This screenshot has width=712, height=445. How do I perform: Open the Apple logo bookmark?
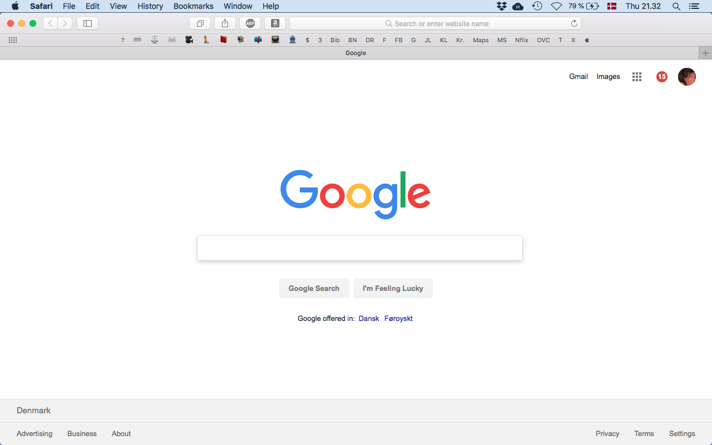[587, 40]
